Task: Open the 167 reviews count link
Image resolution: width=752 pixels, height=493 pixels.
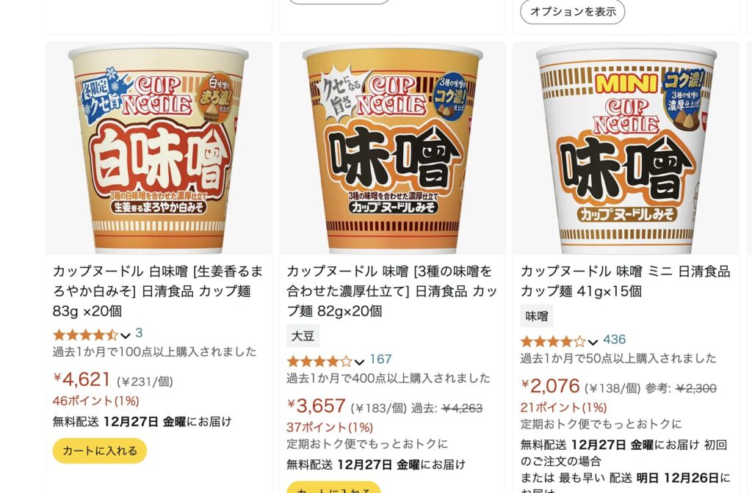Action: click(381, 359)
